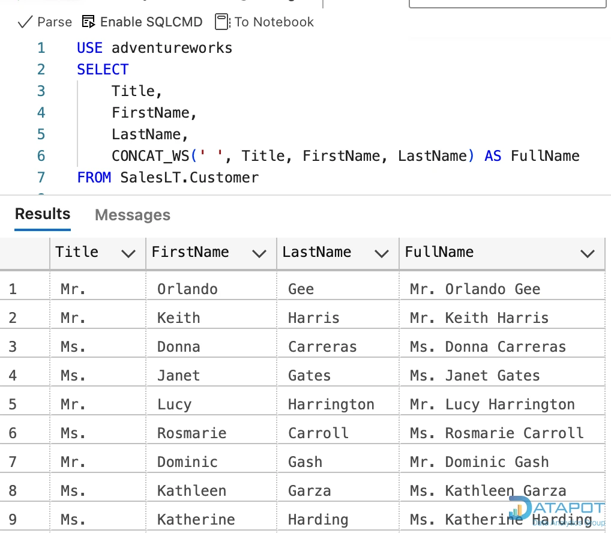Click line number 6 in the gutter
This screenshot has height=533, width=611.
click(41, 156)
